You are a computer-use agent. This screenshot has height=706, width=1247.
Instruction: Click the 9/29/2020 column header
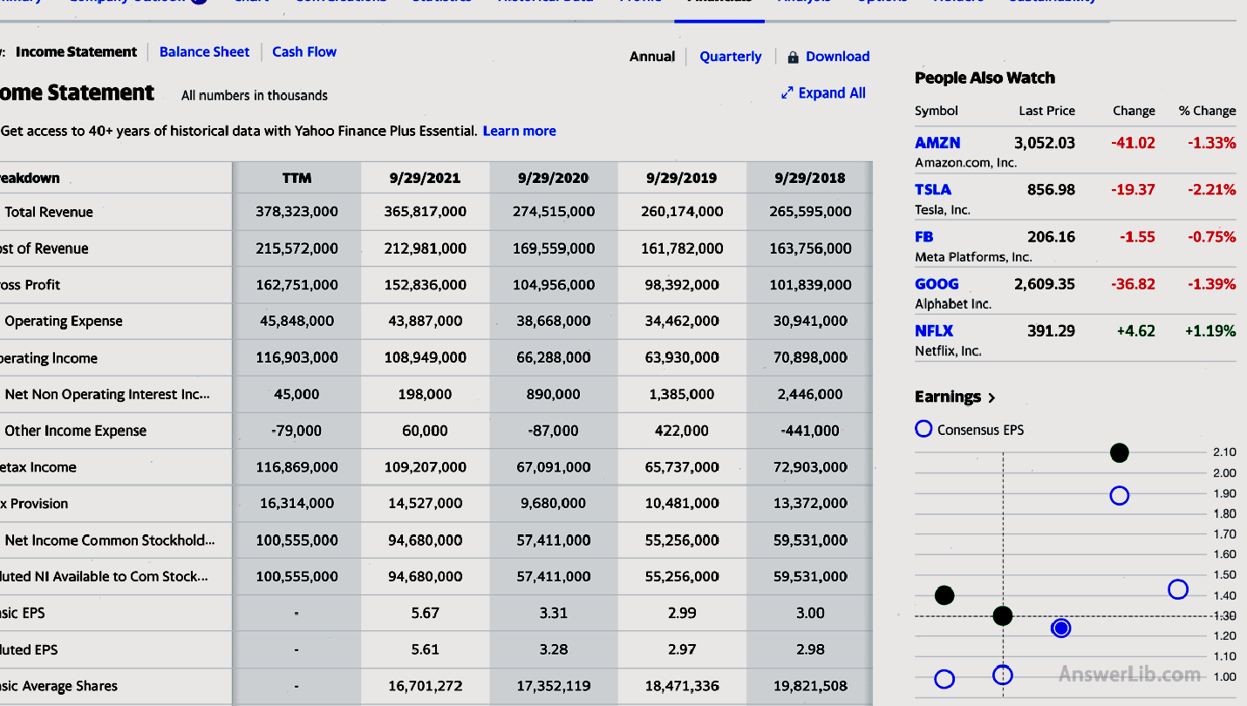553,178
